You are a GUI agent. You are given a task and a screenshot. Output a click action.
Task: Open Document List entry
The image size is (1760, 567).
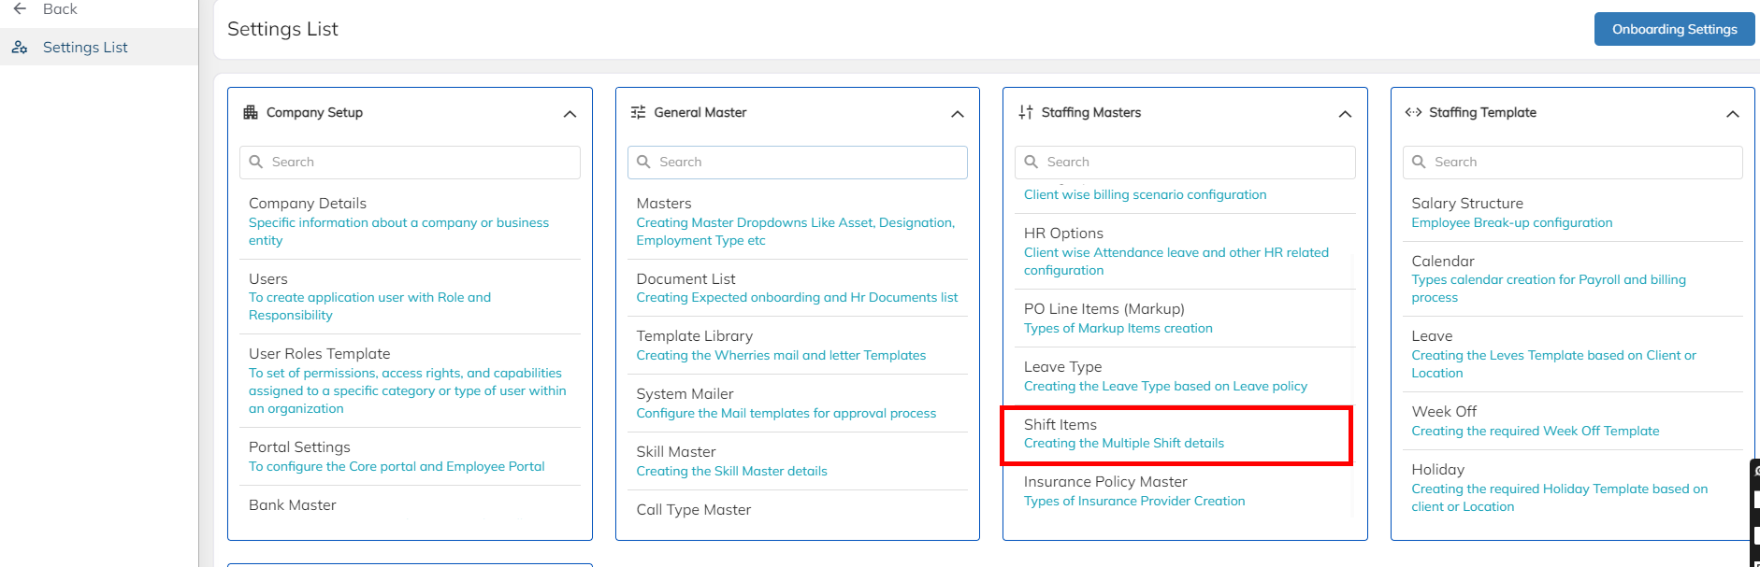click(686, 278)
